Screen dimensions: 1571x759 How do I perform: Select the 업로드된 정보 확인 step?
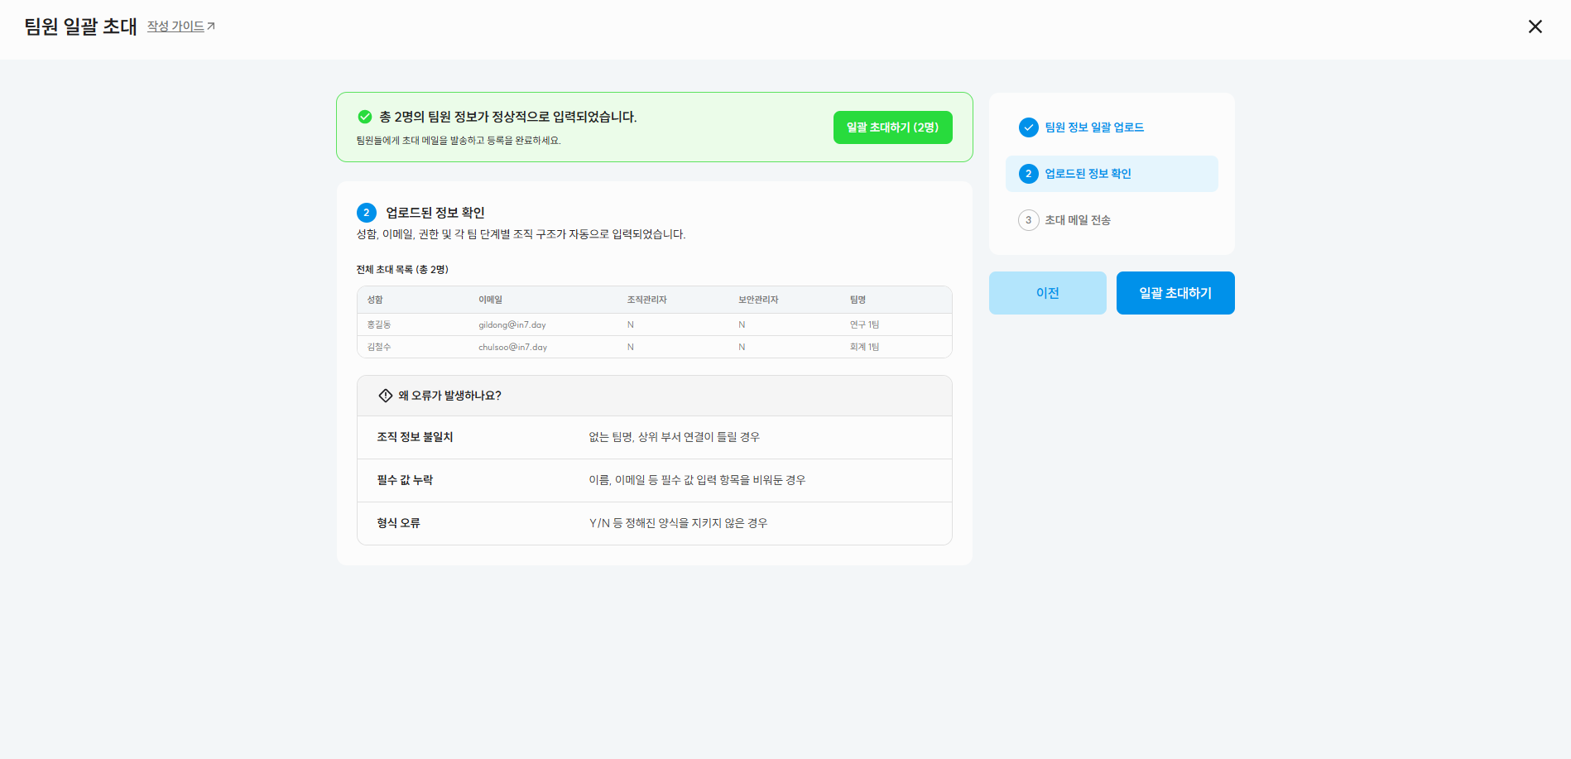[1088, 174]
